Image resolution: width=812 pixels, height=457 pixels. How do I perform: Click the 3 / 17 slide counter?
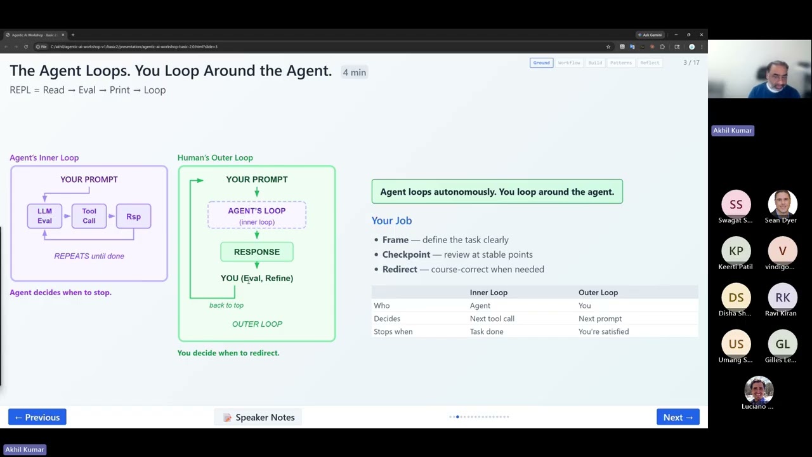pyautogui.click(x=691, y=63)
